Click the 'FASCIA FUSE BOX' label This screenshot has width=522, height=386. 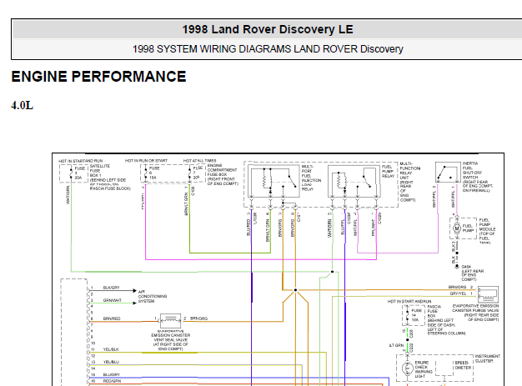click(x=434, y=311)
